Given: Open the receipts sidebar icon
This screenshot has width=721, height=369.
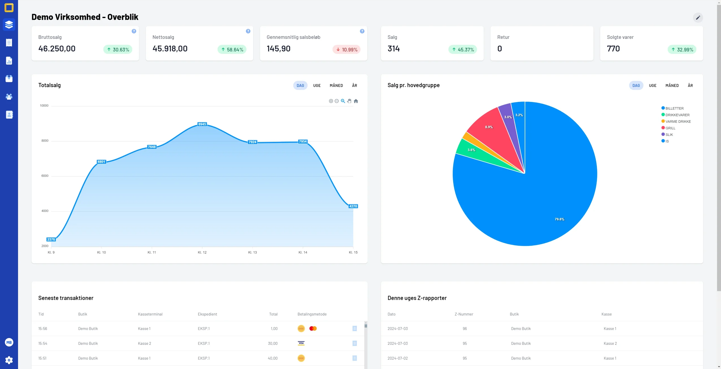Looking at the screenshot, I should pyautogui.click(x=9, y=43).
